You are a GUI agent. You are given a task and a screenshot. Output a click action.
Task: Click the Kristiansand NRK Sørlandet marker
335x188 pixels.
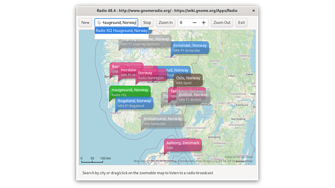click(162, 121)
